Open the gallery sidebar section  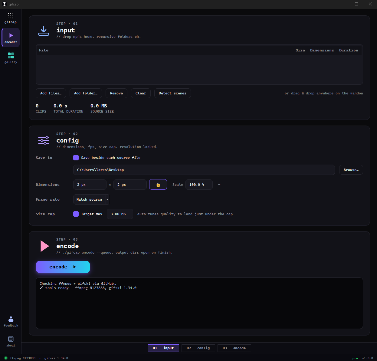click(11, 57)
